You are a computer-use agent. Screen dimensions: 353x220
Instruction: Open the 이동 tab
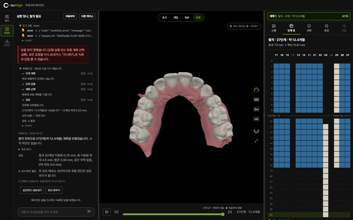tap(344, 28)
